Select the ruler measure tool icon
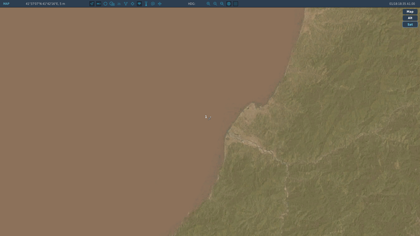 tap(99, 4)
